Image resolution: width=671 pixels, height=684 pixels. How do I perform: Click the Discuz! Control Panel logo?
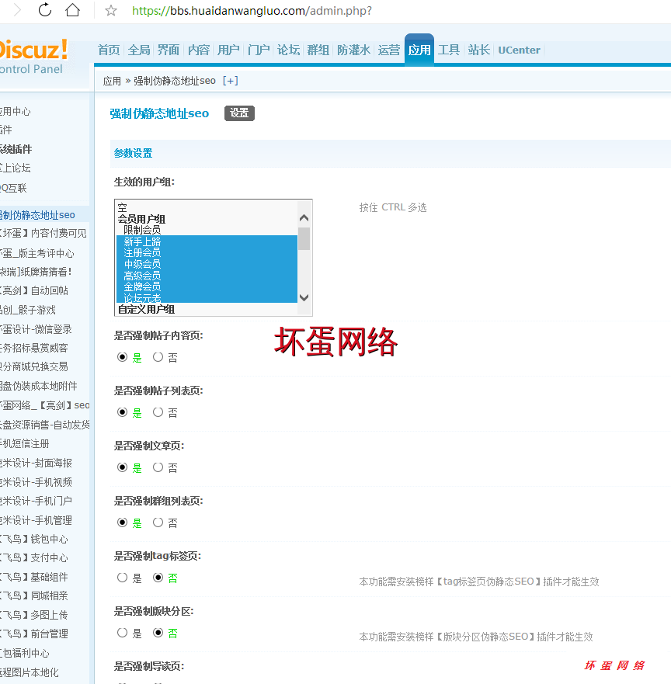(x=34, y=57)
